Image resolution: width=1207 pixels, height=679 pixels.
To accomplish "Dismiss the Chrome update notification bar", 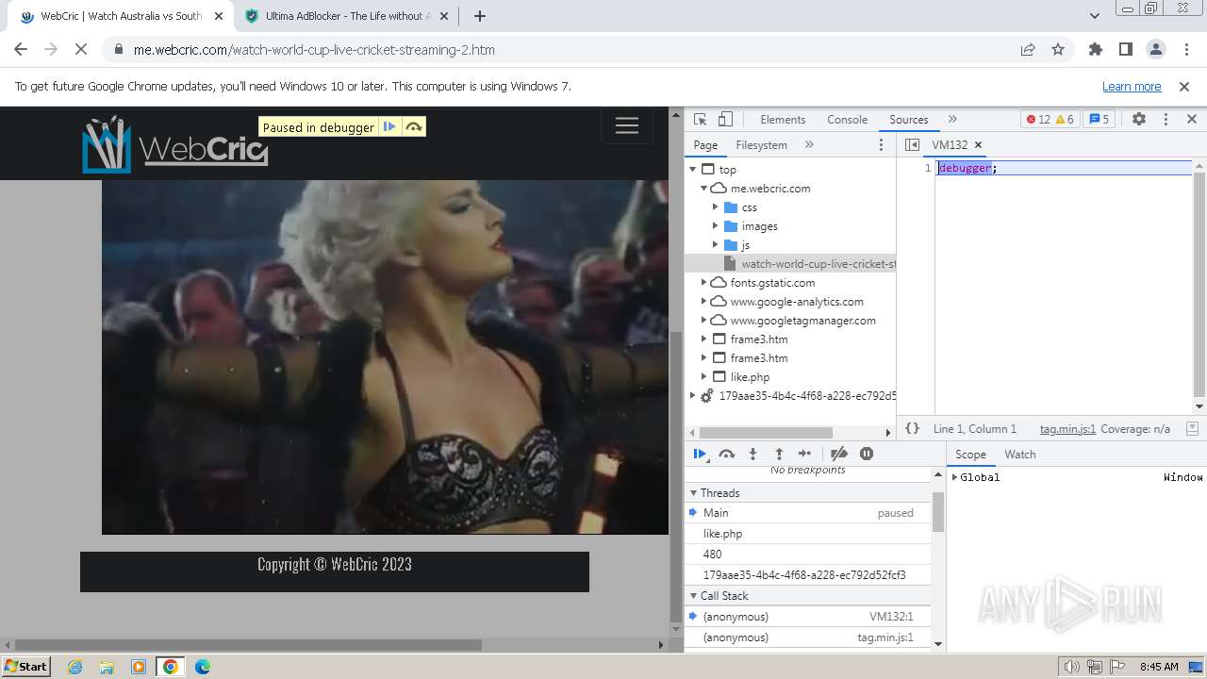I will tap(1184, 87).
